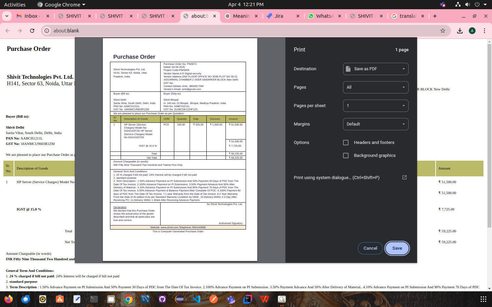This screenshot has width=492, height=307.
Task: Launch Firefox from the dock
Action: tap(9, 299)
